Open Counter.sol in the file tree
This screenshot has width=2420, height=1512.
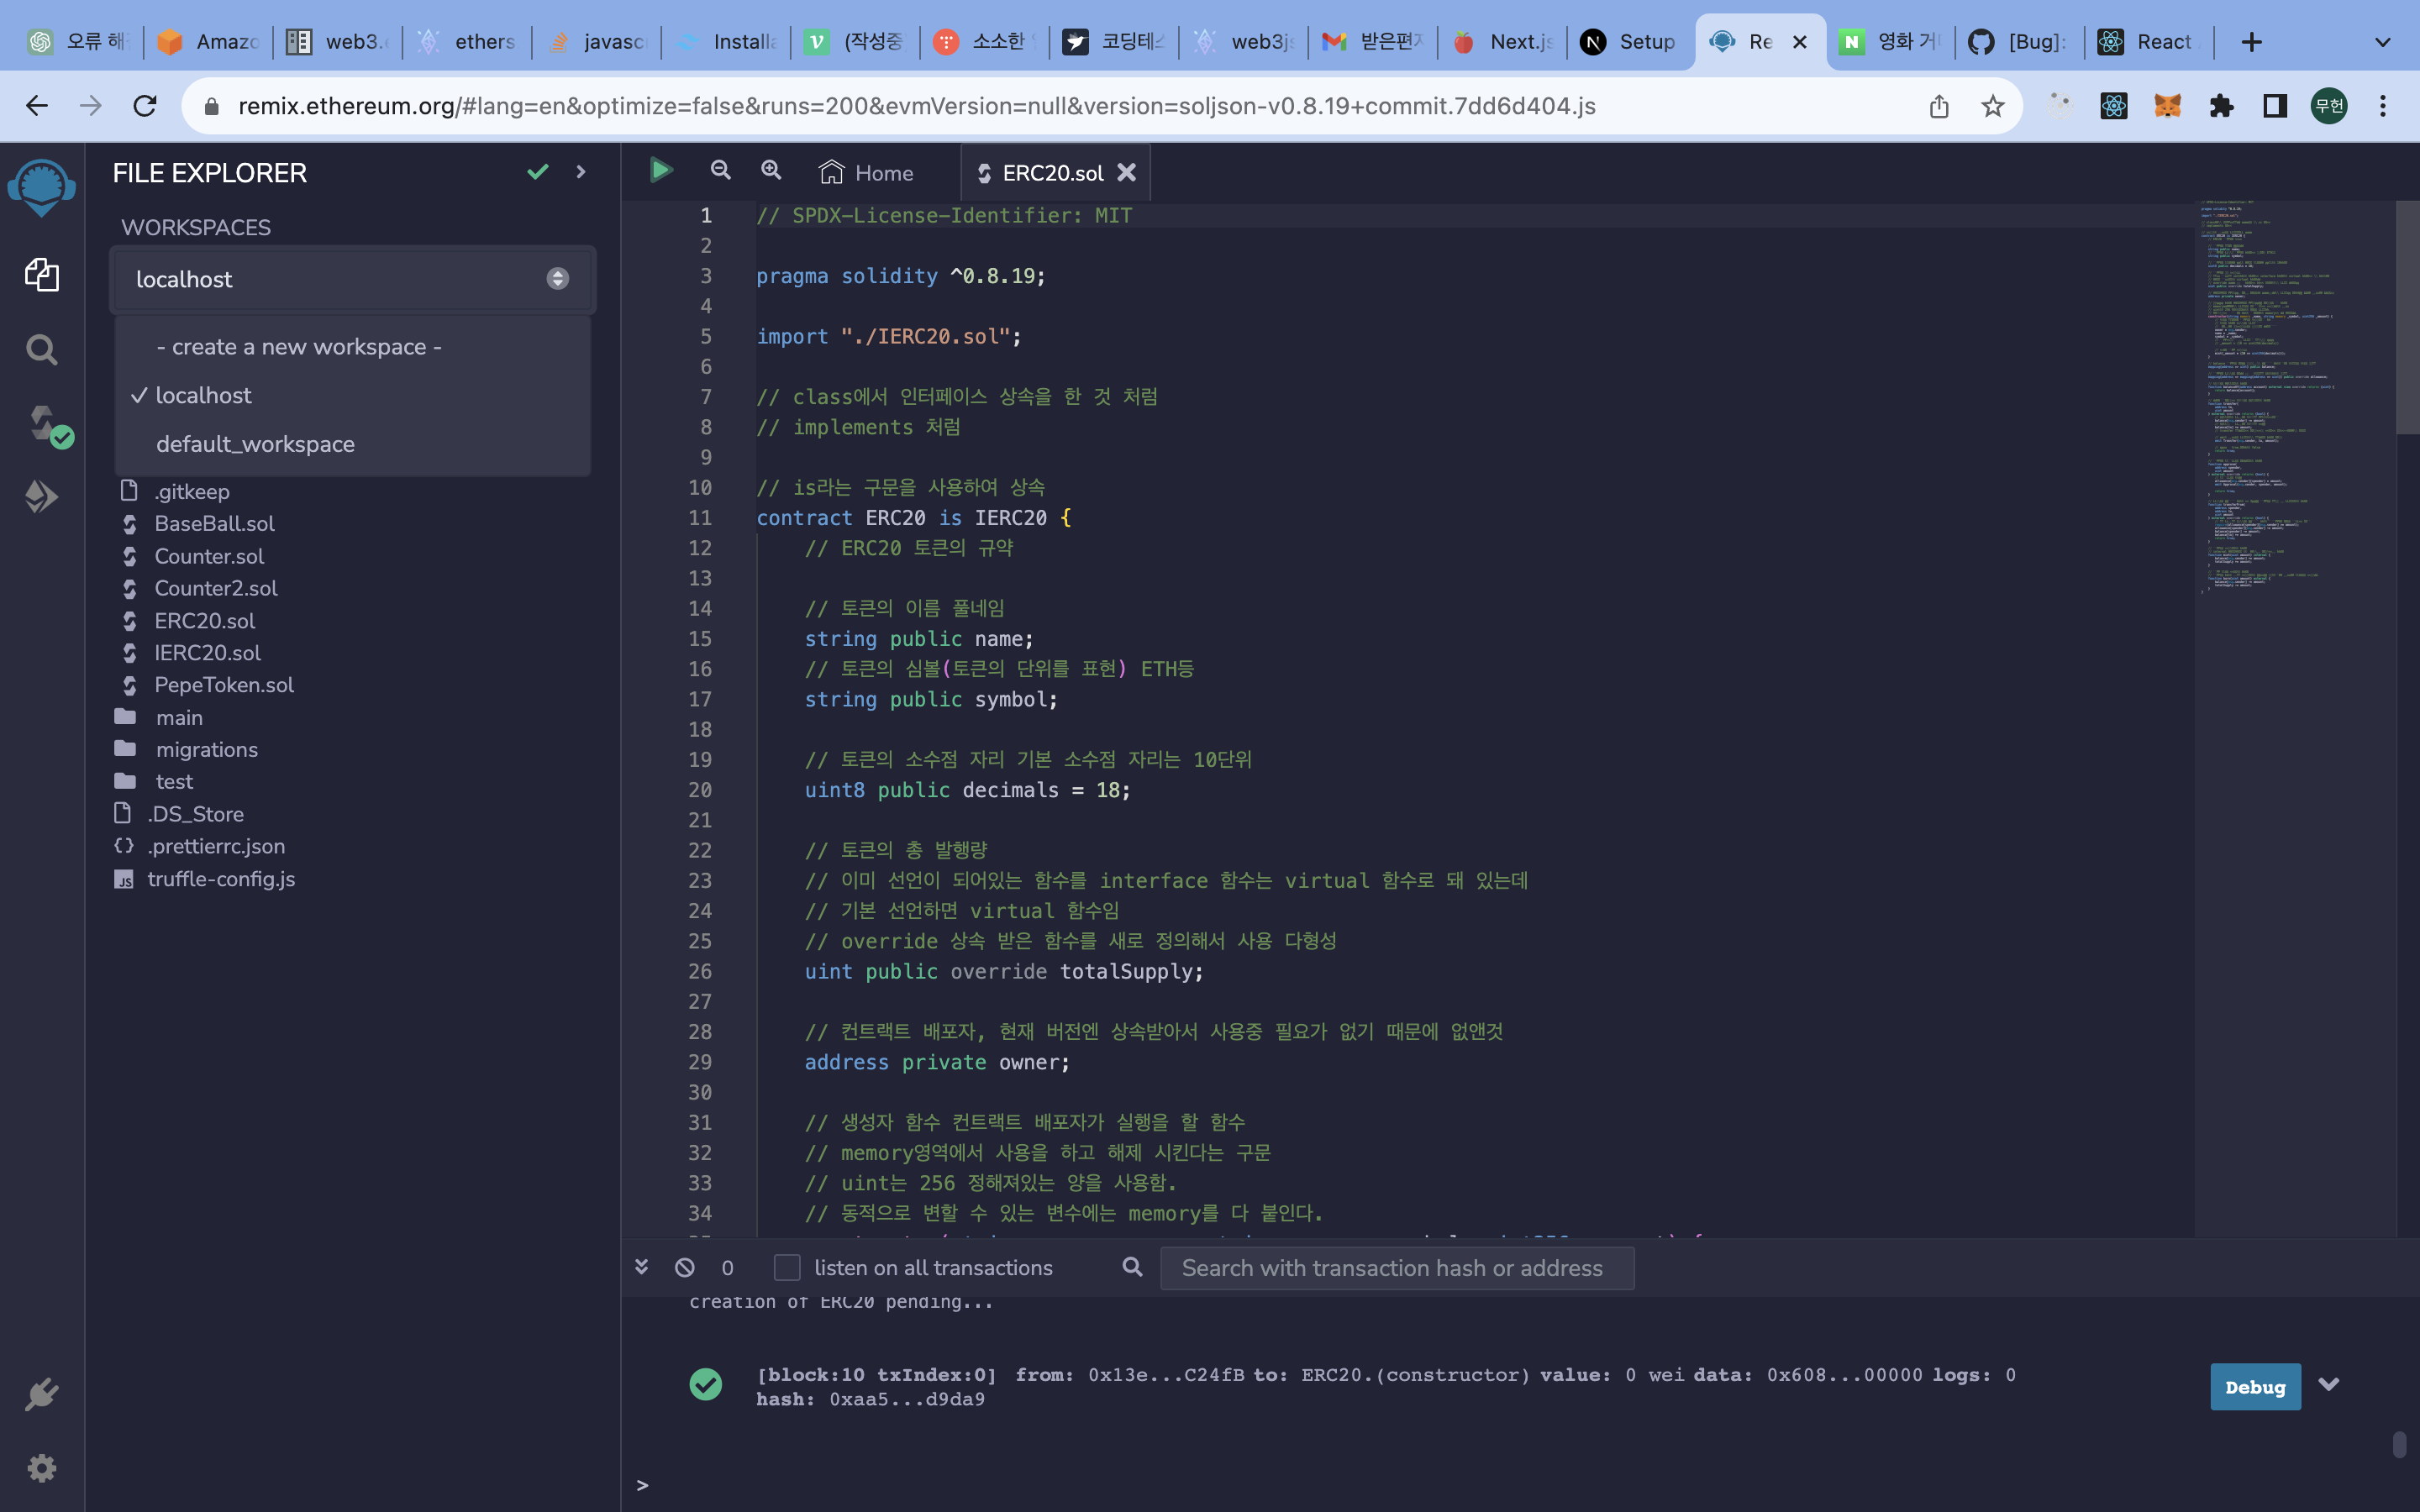tap(209, 556)
